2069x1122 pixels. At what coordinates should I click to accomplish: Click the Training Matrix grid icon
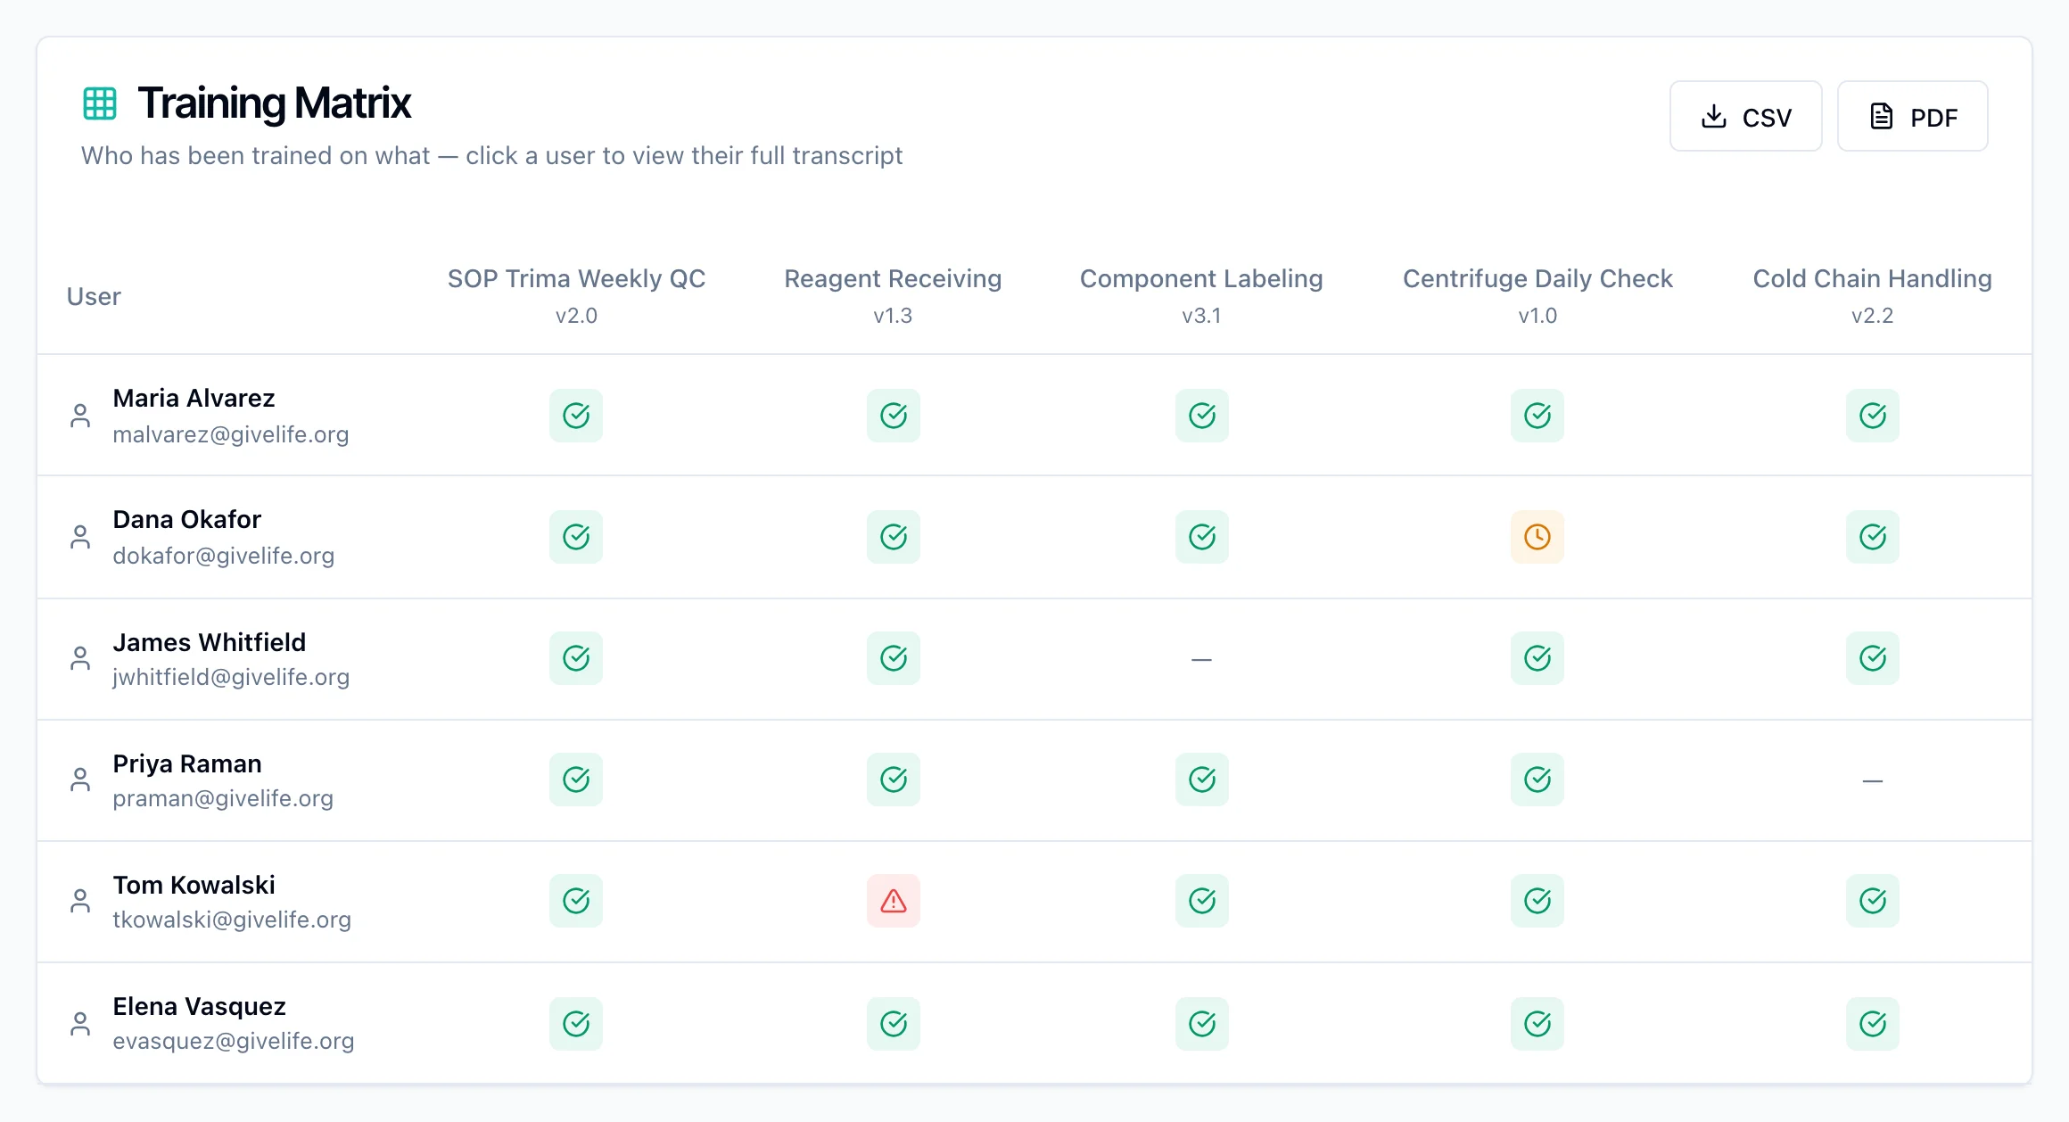coord(100,103)
